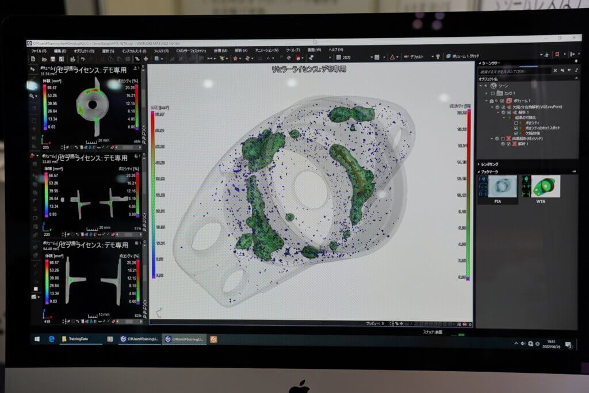Toggle the ポロシティのホットスポット checkbox
The width and height of the screenshot is (589, 393).
point(516,128)
